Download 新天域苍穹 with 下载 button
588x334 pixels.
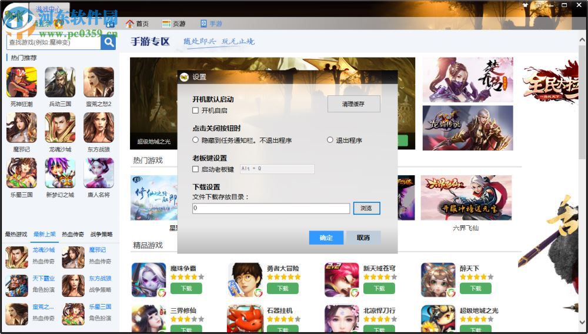point(379,289)
